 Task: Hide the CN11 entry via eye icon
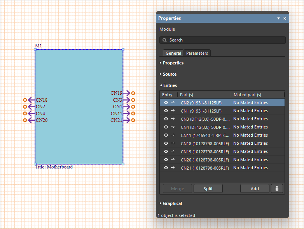(x=166, y=135)
